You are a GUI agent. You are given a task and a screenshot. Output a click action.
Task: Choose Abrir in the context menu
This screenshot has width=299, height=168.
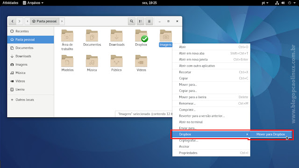[211, 47]
